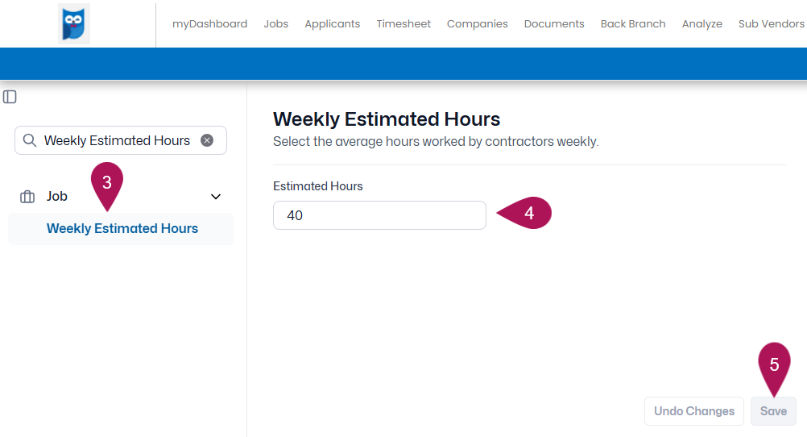Viewport: 807px width, 437px height.
Task: Clear the search field text
Action: (207, 140)
